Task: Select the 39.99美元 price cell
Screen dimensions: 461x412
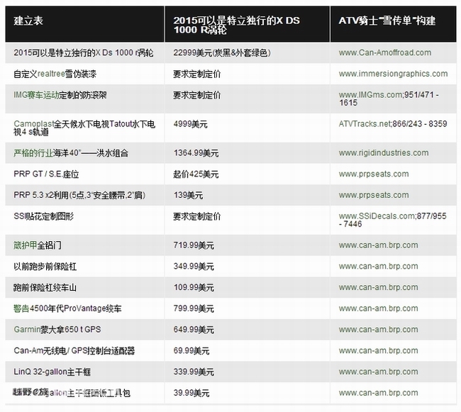Action: [x=247, y=393]
